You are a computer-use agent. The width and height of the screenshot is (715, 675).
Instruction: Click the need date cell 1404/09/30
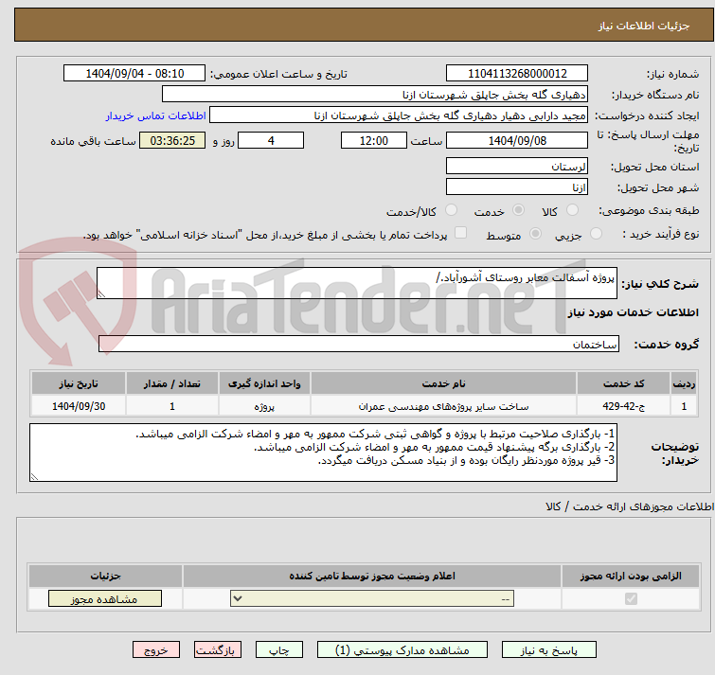pyautogui.click(x=79, y=405)
